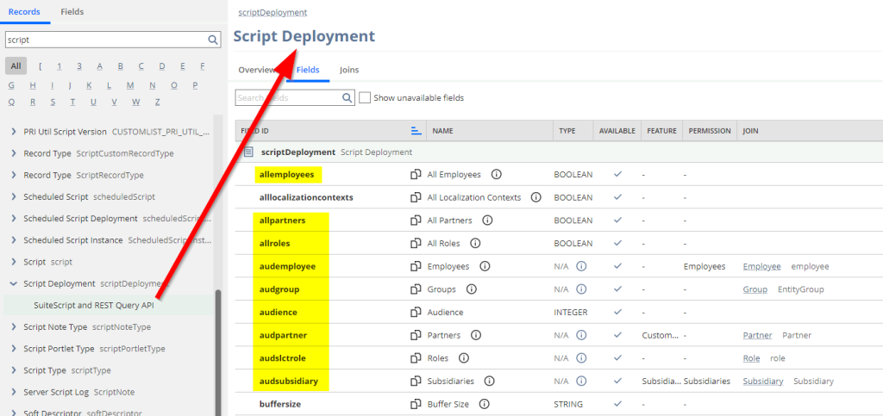Copy the allpartners field ID

[416, 220]
